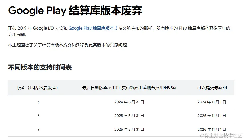Click the "2024 年 11 月 1 日" cell

pyautogui.click(x=212, y=102)
